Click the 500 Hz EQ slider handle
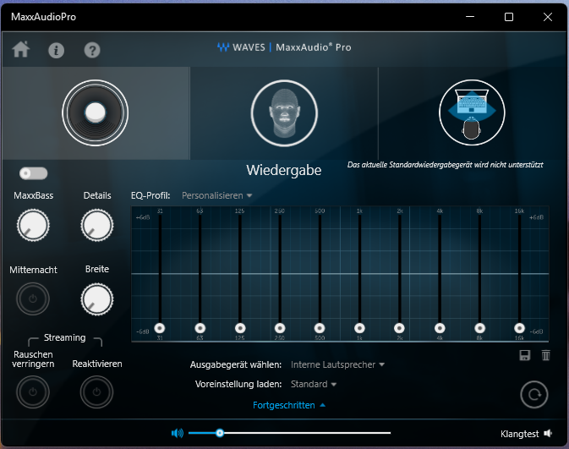Screen dimensions: 569x449 click(320, 328)
